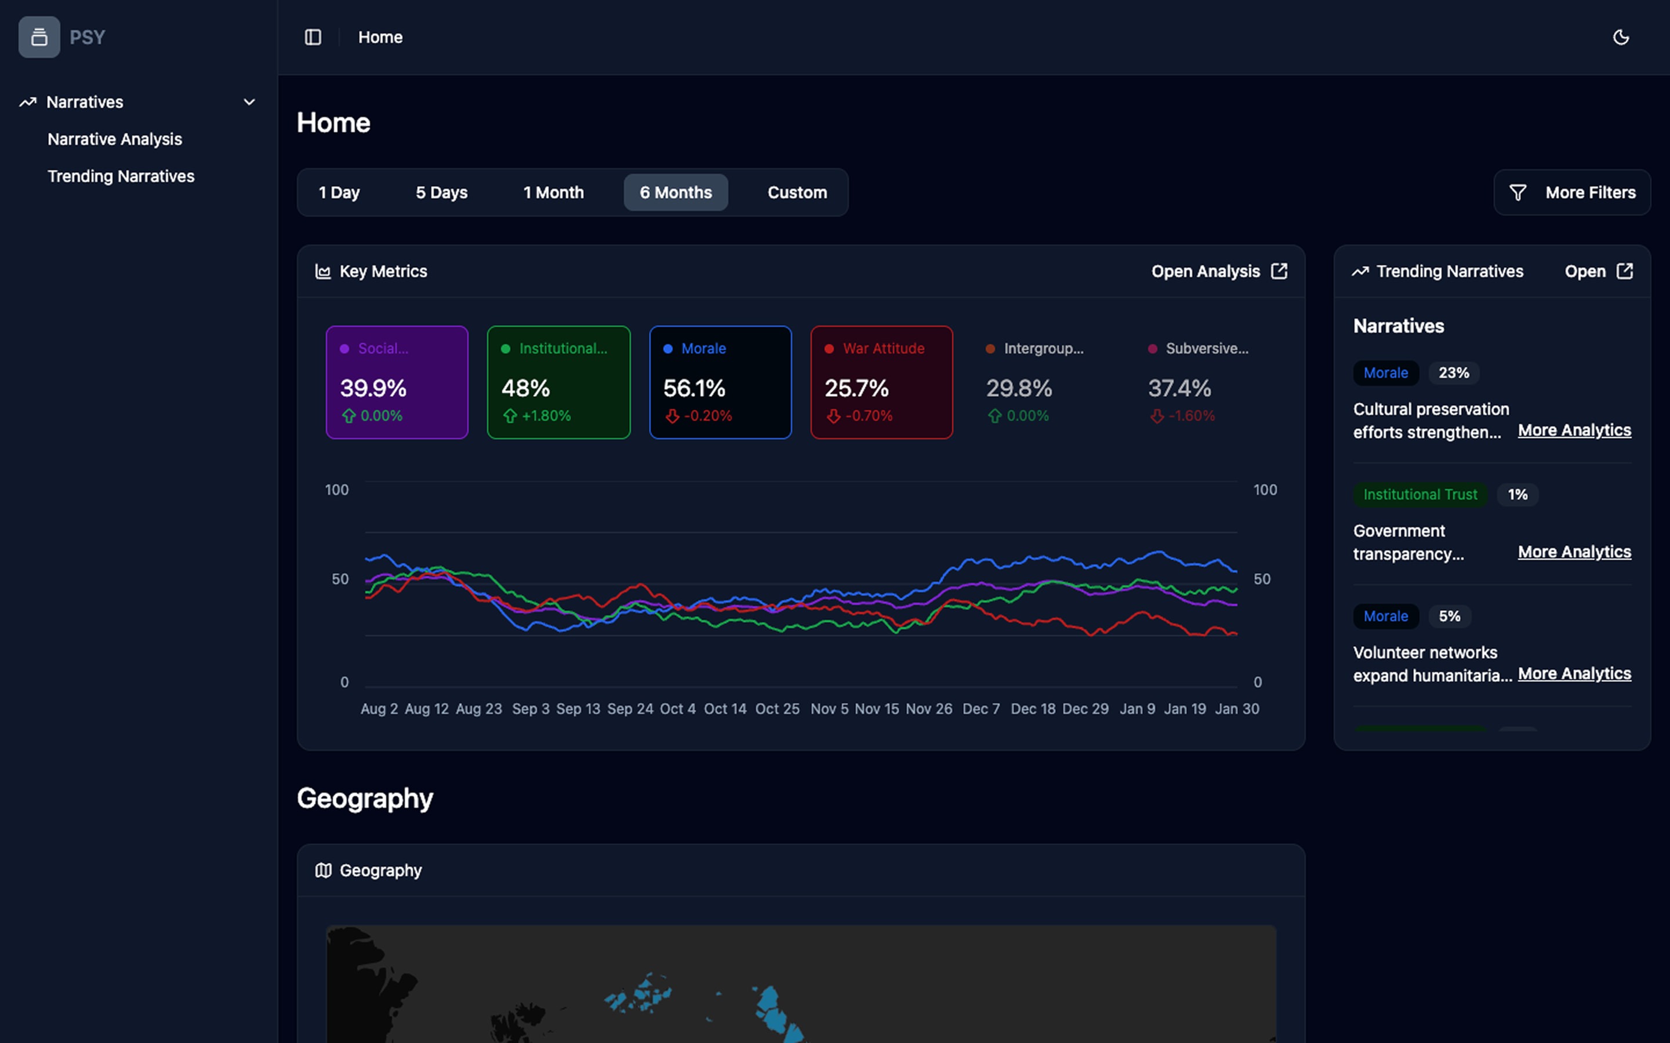Toggle the Social metric card
Screen dimensions: 1670x1043
click(397, 382)
